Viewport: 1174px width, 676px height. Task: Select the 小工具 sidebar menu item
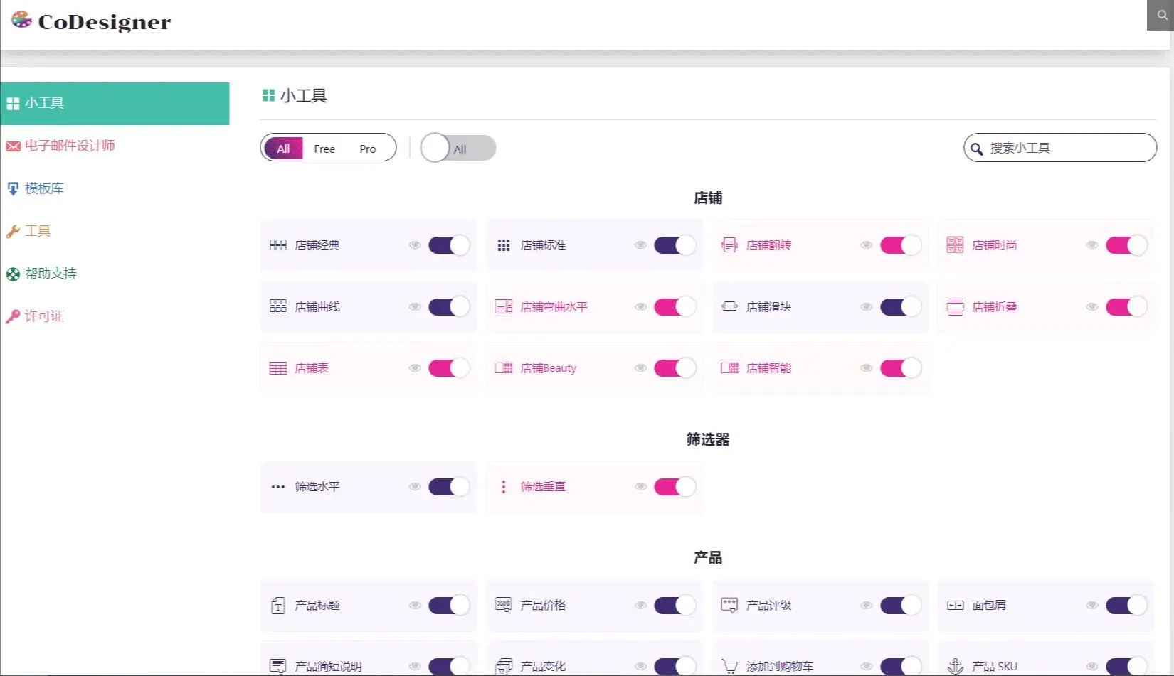pos(115,104)
